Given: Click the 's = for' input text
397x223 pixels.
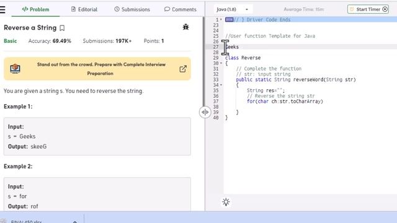Looking at the screenshot, I should coord(17,196).
